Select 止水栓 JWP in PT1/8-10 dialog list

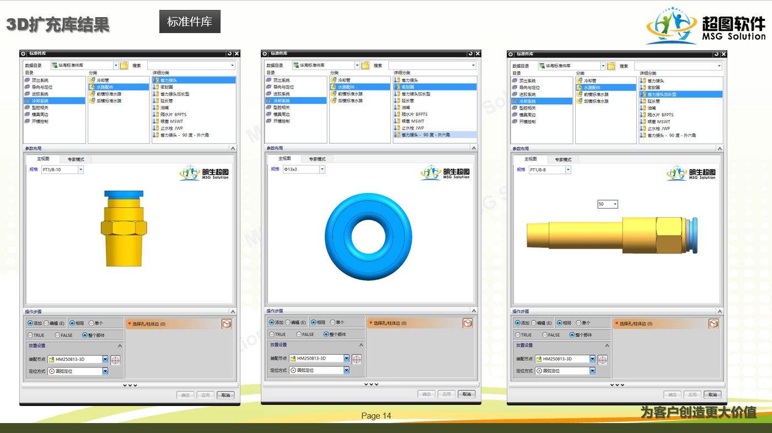(x=194, y=128)
